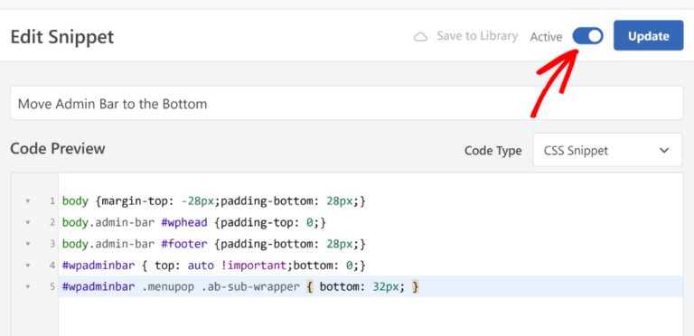The width and height of the screenshot is (694, 336).
Task: Click the Active label next to toggle
Action: 546,37
